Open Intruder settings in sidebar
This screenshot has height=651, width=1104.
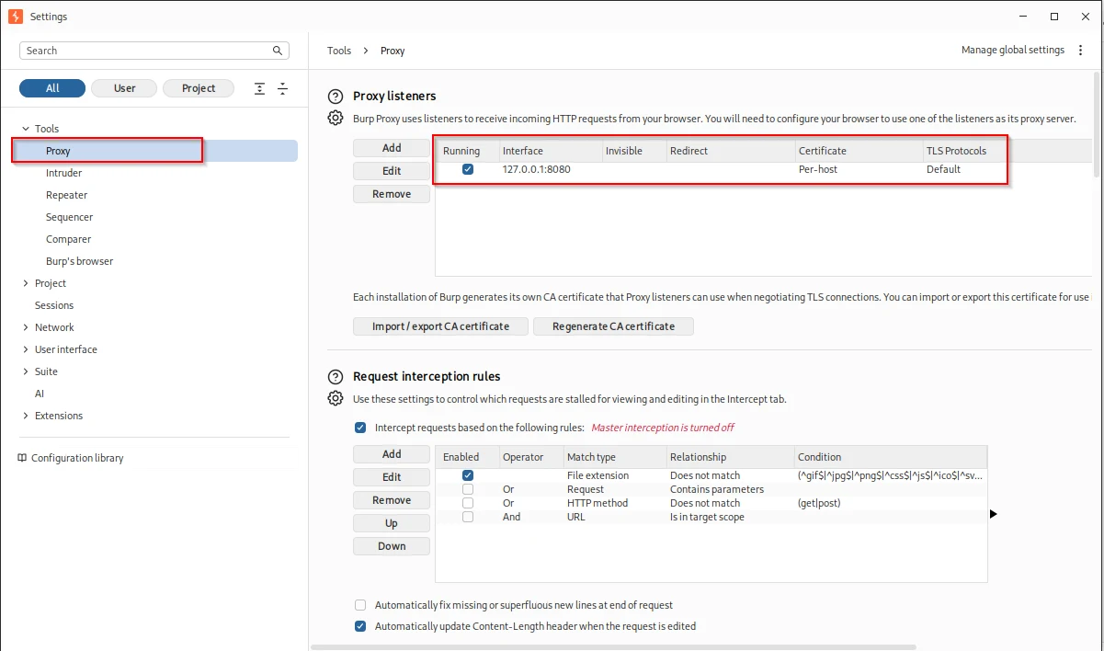coord(64,173)
